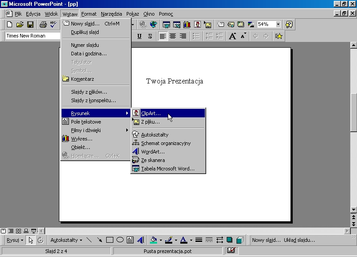Toggle Underline formatting
The image size is (357, 257).
(139, 36)
